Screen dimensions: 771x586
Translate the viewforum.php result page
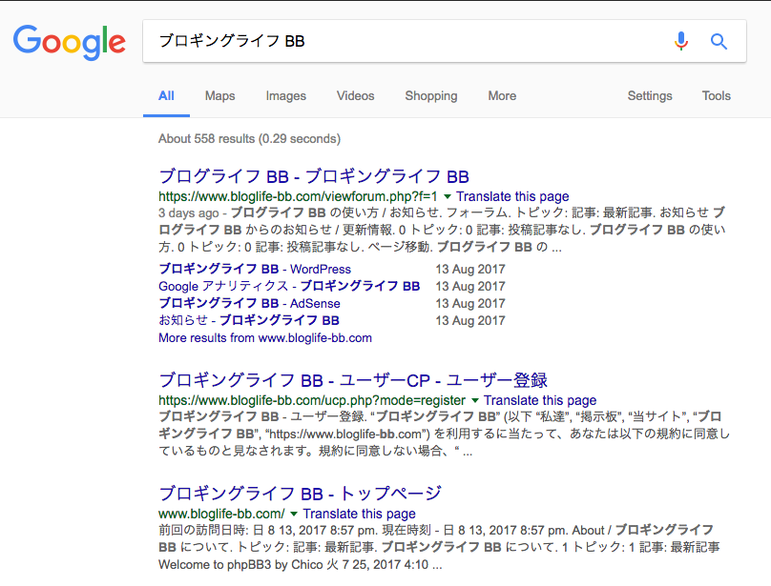click(512, 196)
